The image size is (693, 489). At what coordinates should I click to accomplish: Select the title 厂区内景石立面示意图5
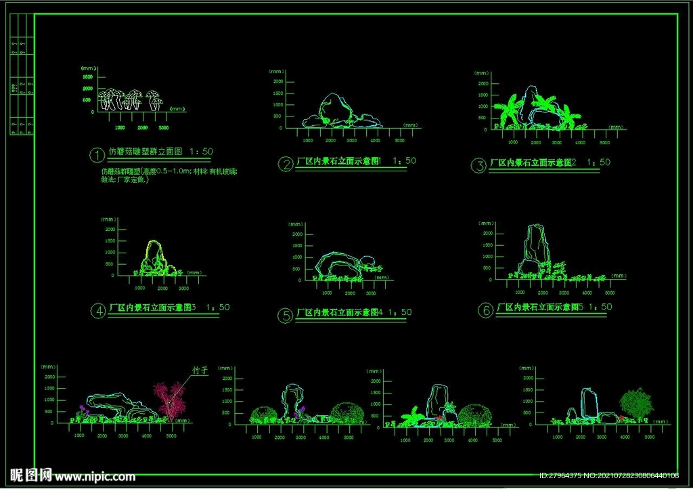(x=540, y=307)
